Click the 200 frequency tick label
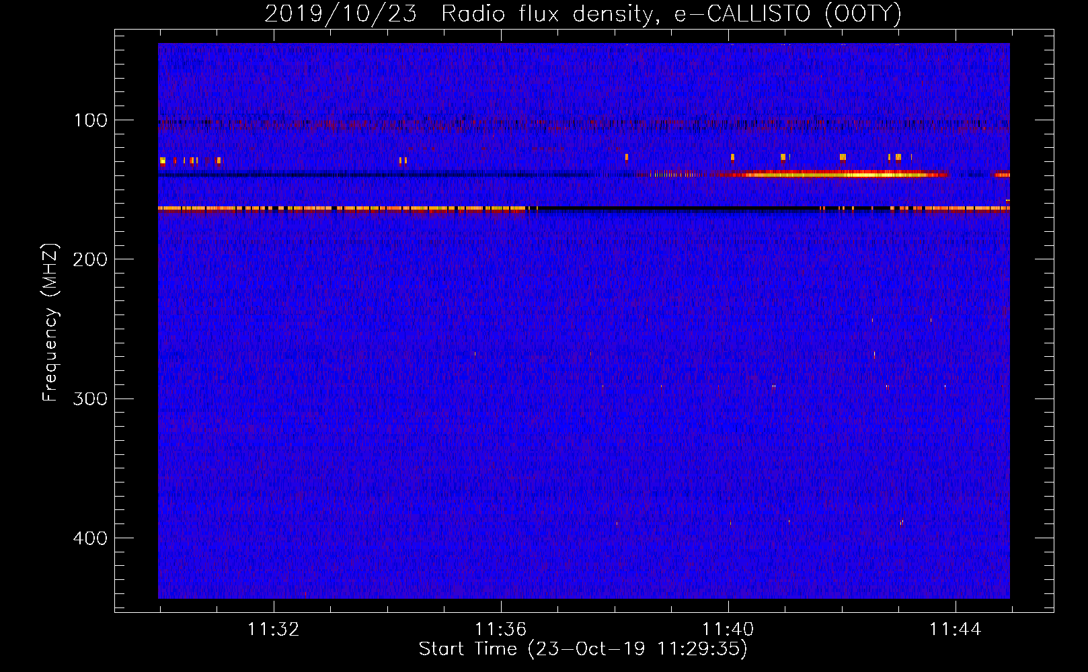1088x672 pixels. click(x=90, y=259)
